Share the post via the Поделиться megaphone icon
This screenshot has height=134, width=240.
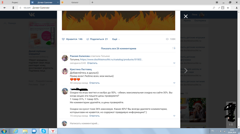(x=87, y=39)
